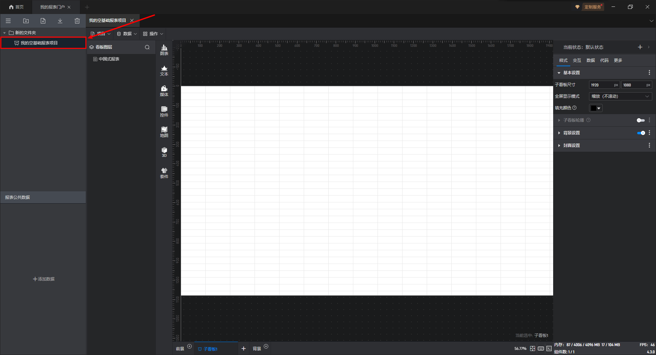Expand the 封面设置 section
Image resolution: width=656 pixels, height=355 pixels.
pyautogui.click(x=571, y=146)
